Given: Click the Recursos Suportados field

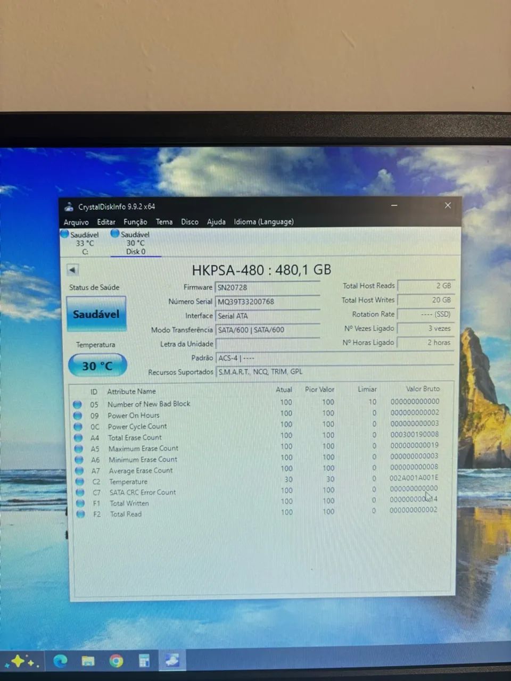Looking at the screenshot, I should point(335,372).
